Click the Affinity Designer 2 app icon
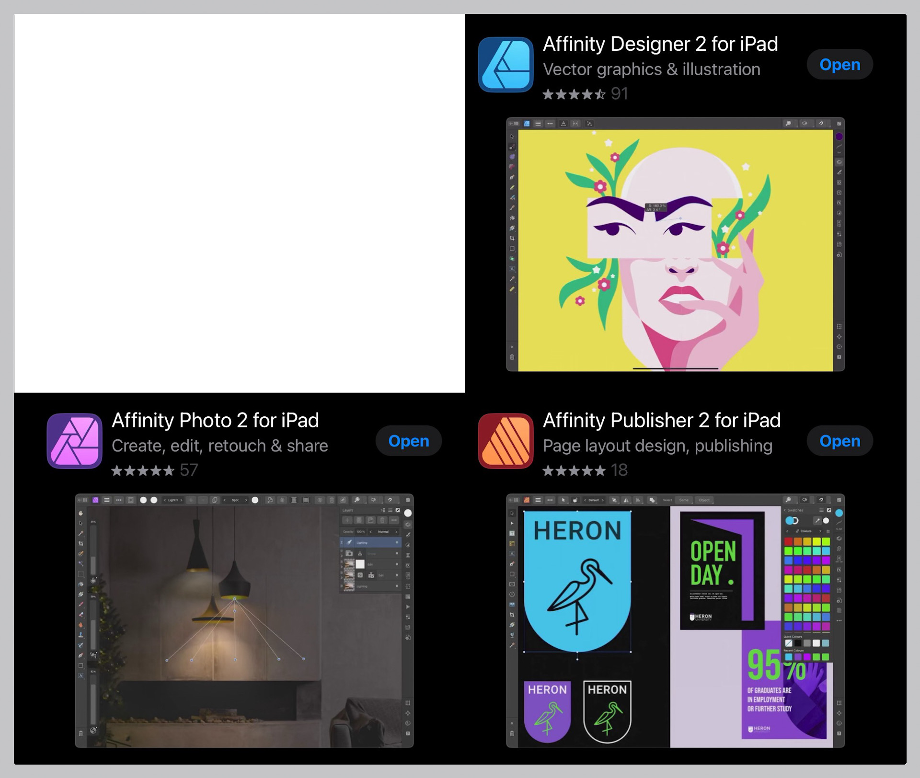 pyautogui.click(x=506, y=64)
